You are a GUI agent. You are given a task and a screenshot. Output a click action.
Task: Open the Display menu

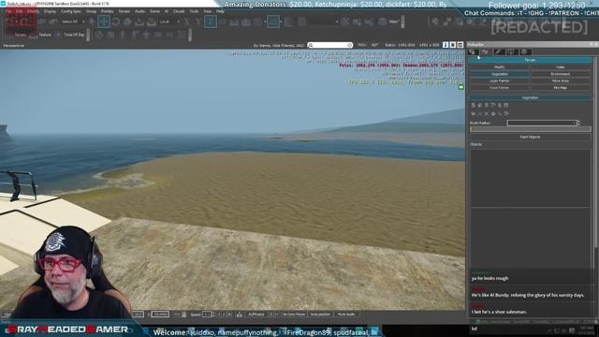(50, 11)
